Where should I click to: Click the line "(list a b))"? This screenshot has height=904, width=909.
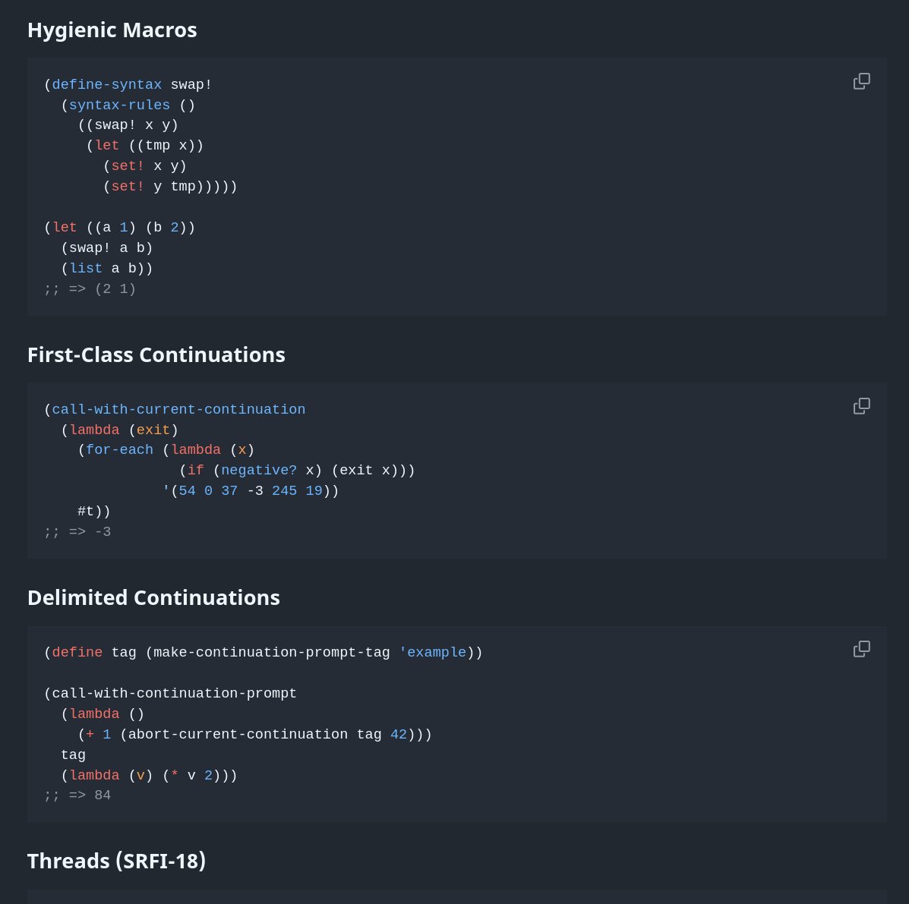(x=106, y=268)
